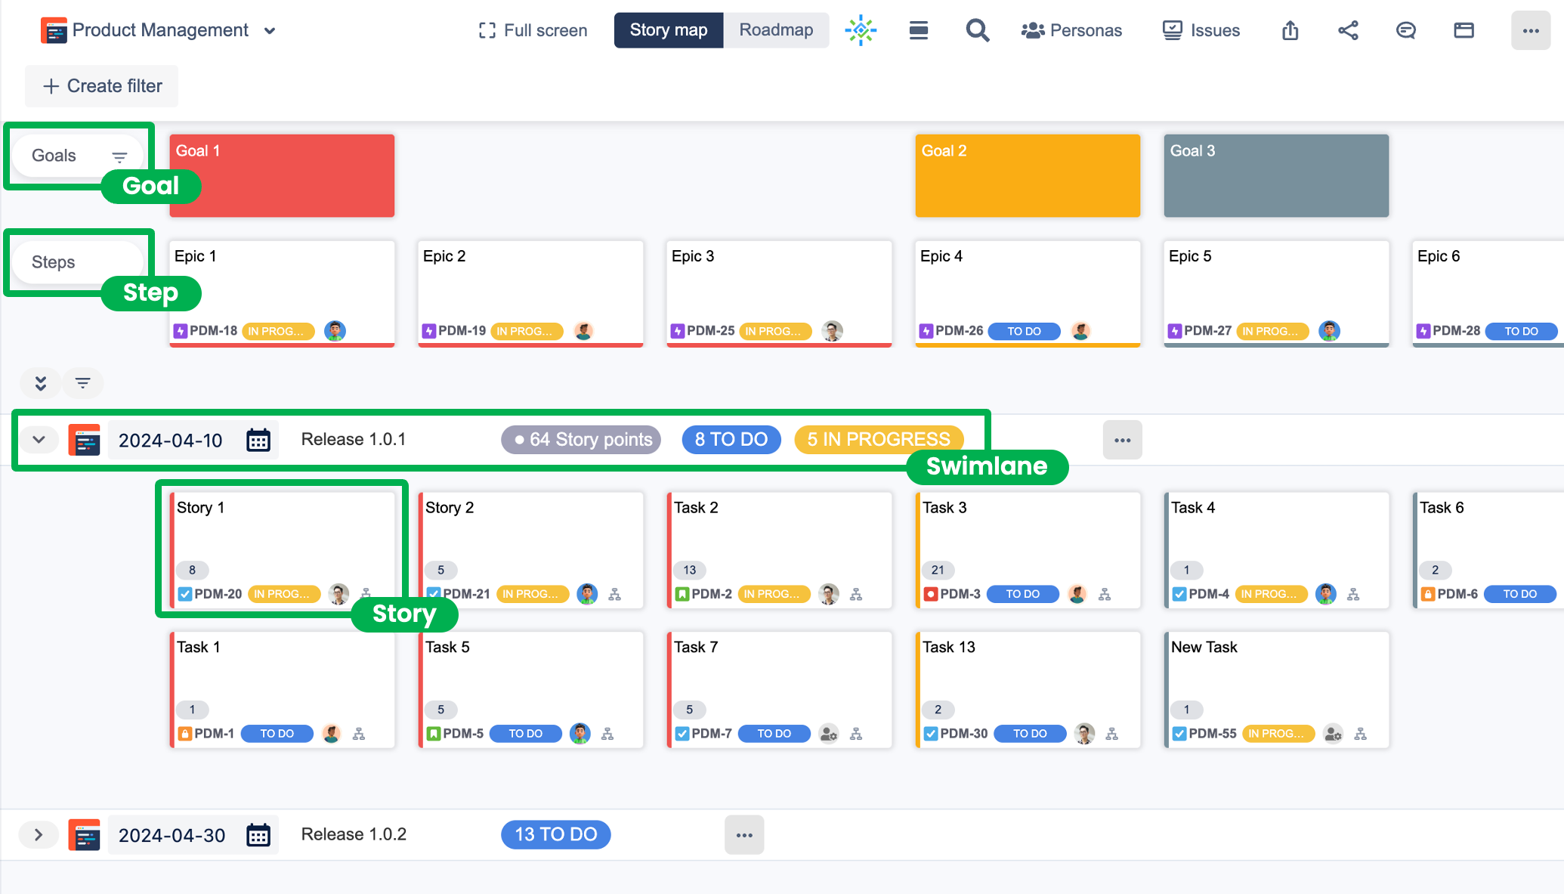Select the Story map tab

point(668,30)
